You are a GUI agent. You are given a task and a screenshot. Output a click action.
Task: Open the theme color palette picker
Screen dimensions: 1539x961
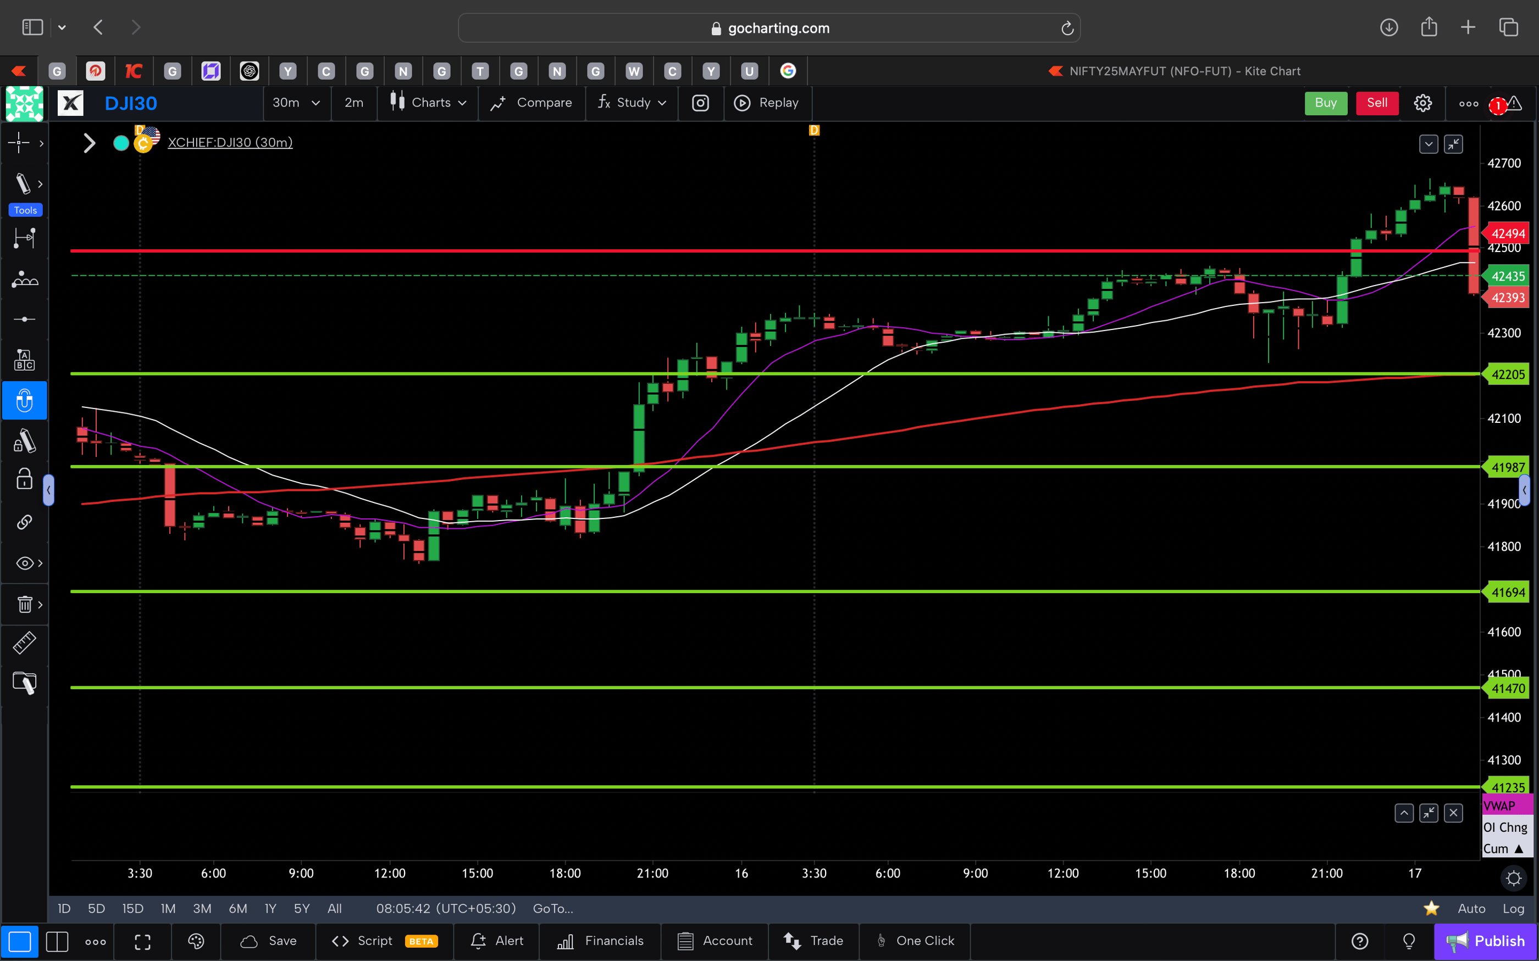195,941
